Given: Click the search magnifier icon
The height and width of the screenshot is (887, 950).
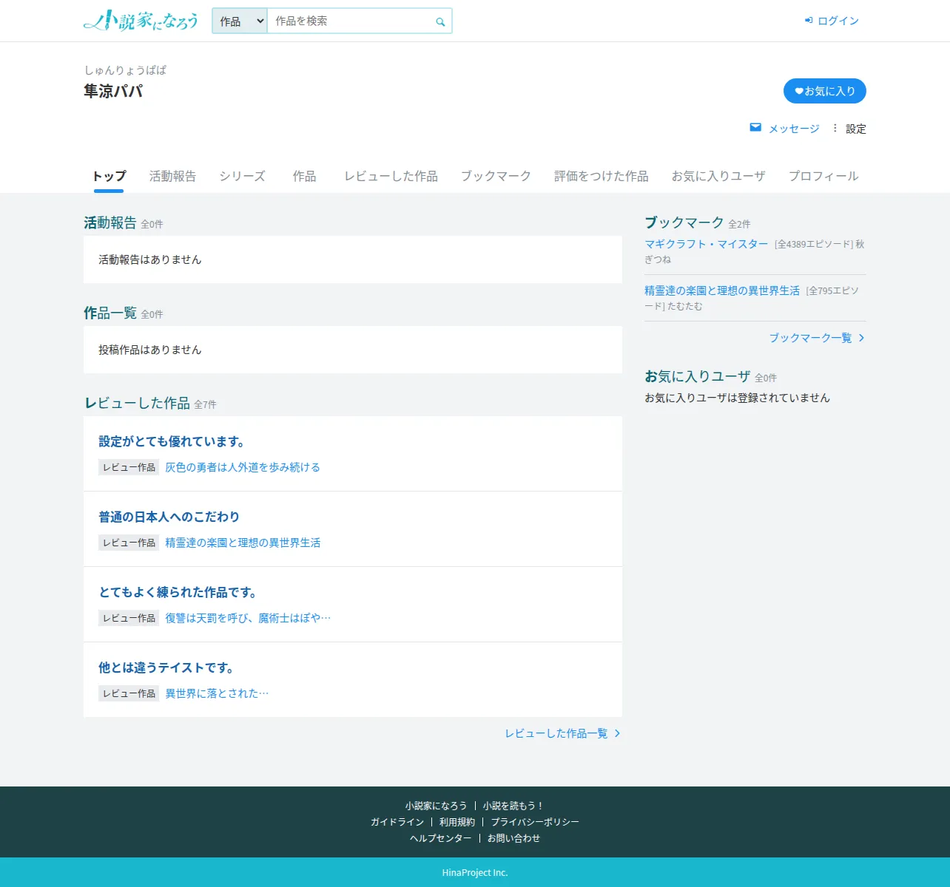Looking at the screenshot, I should click(440, 21).
